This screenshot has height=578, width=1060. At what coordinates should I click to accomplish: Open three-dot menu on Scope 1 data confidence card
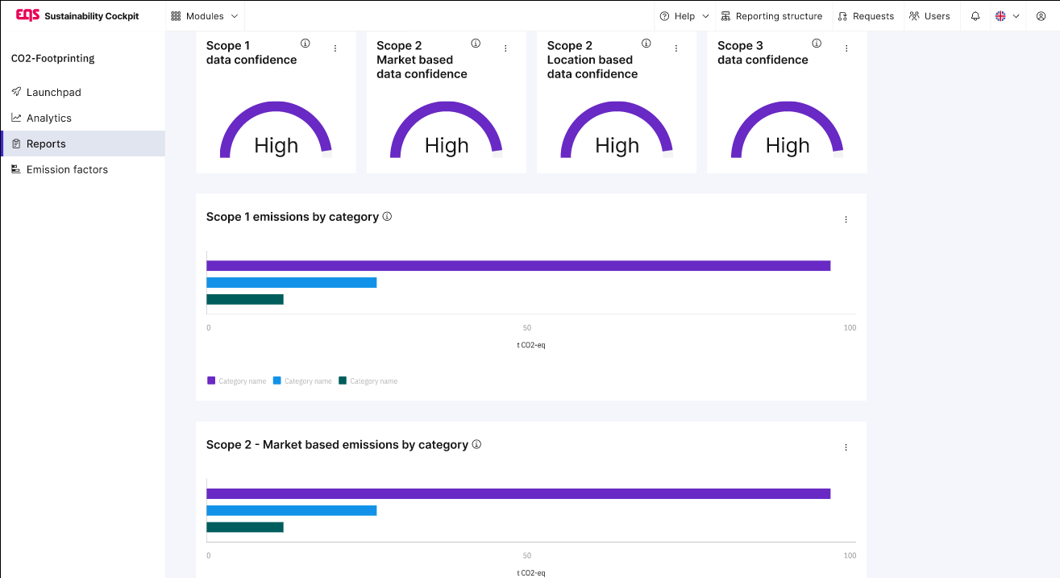click(x=335, y=48)
